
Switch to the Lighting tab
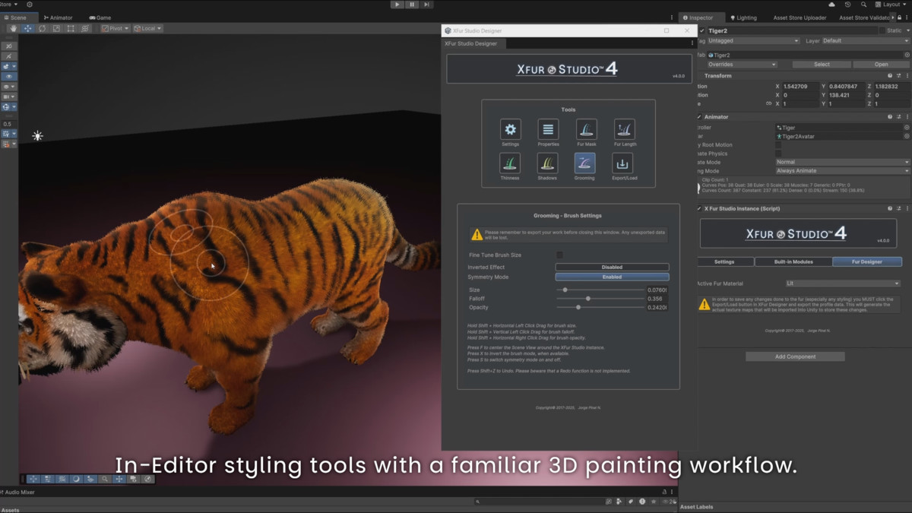coord(743,17)
